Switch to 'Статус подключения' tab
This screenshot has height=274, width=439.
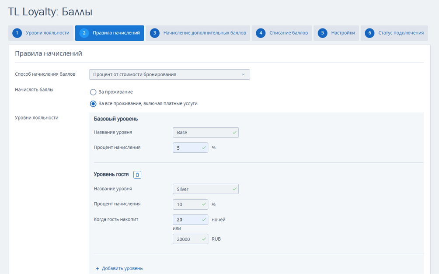[394, 33]
